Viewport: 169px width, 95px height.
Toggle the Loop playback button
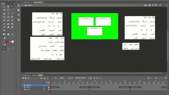[91, 78]
